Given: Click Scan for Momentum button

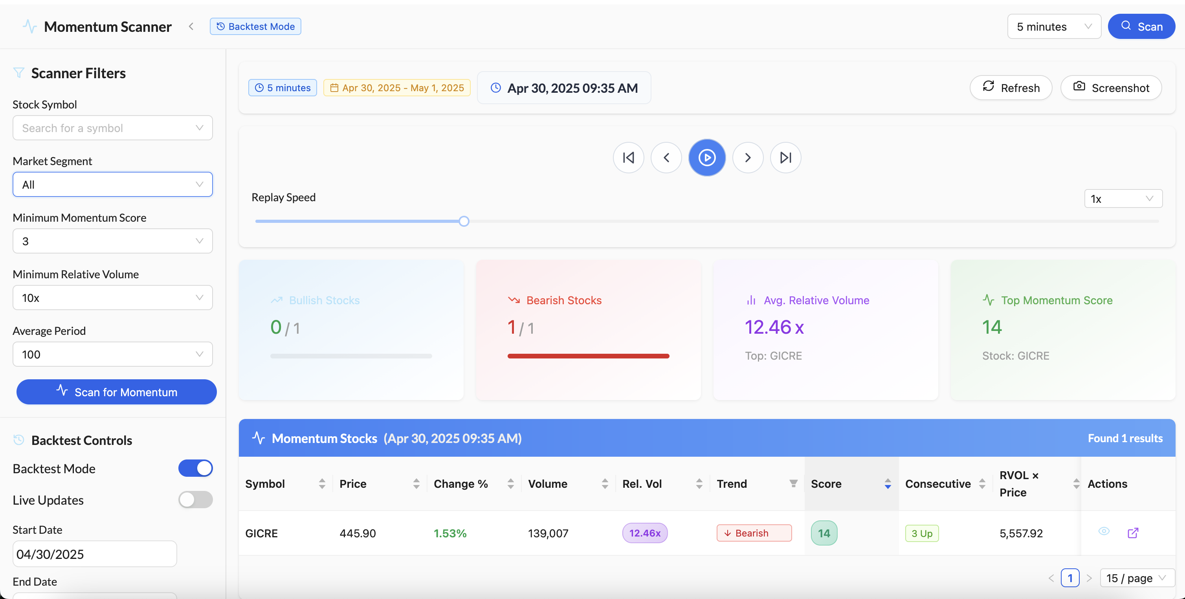Looking at the screenshot, I should 116,392.
